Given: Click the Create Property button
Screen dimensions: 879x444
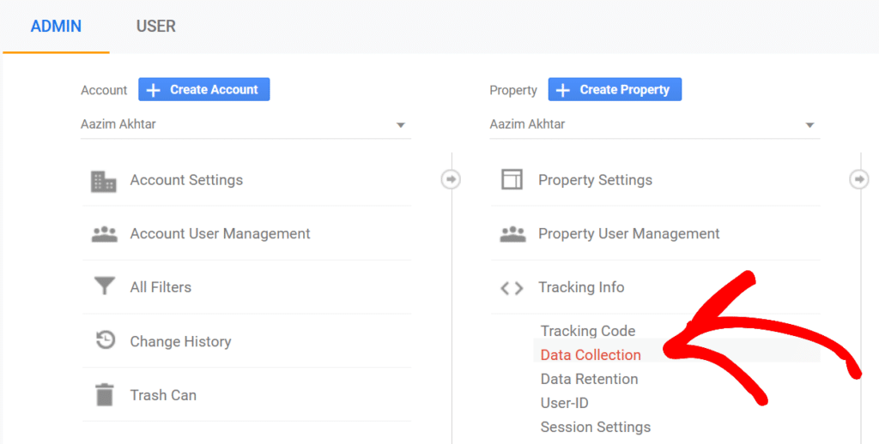Looking at the screenshot, I should tap(615, 90).
